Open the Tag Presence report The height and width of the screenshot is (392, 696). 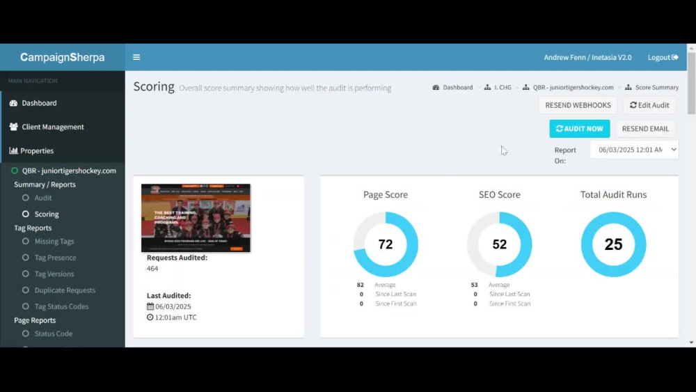[56, 258]
